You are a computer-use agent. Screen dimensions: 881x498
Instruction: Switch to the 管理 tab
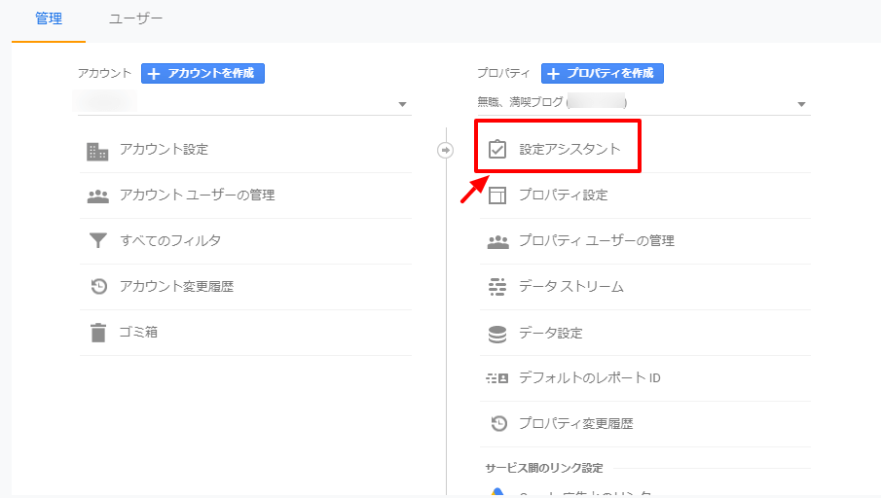(x=49, y=18)
